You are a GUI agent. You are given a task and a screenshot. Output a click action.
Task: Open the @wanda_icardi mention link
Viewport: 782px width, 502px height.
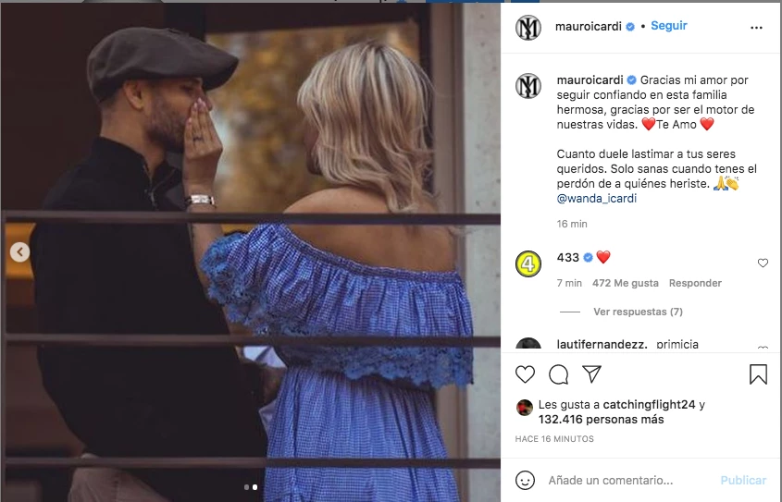(x=595, y=198)
